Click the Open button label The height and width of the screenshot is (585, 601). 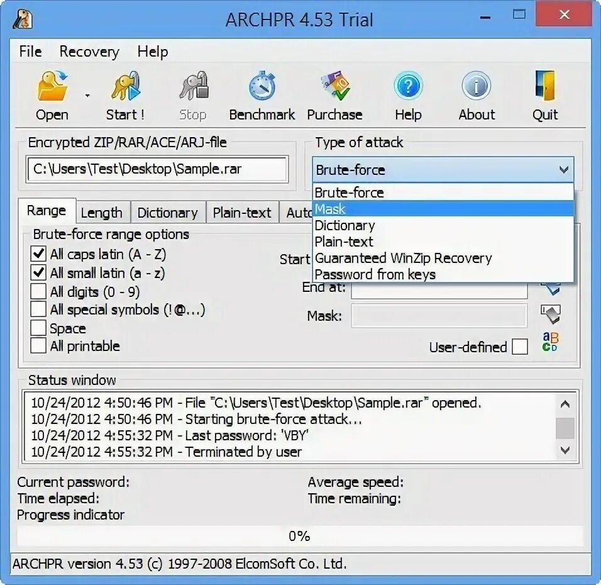(52, 114)
